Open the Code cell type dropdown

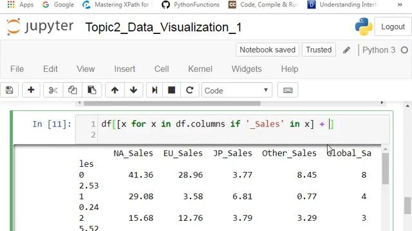pos(237,90)
